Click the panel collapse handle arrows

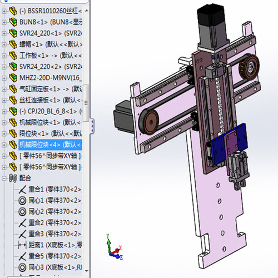pyautogui.click(x=92, y=126)
